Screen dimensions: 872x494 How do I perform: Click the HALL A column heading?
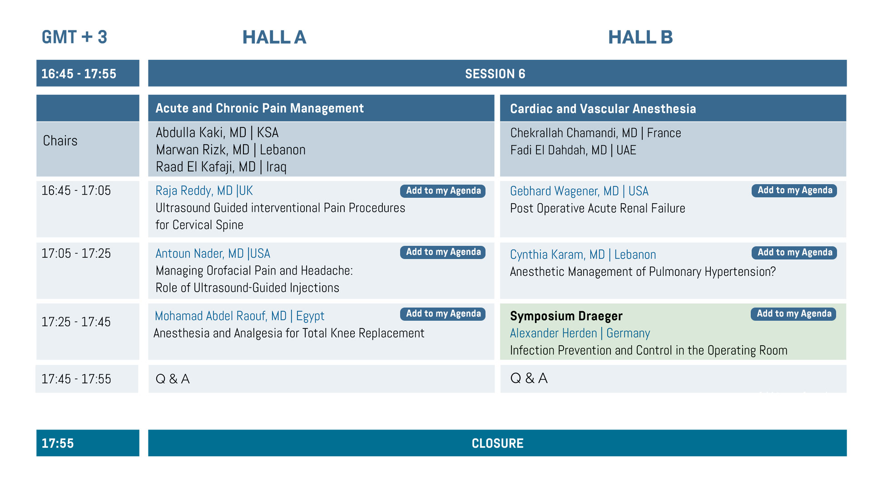274,37
